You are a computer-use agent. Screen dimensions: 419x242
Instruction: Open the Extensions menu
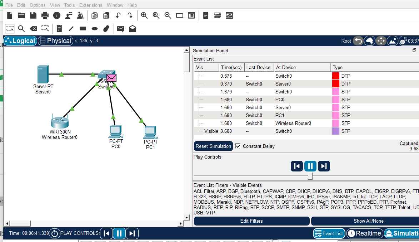pos(91,5)
